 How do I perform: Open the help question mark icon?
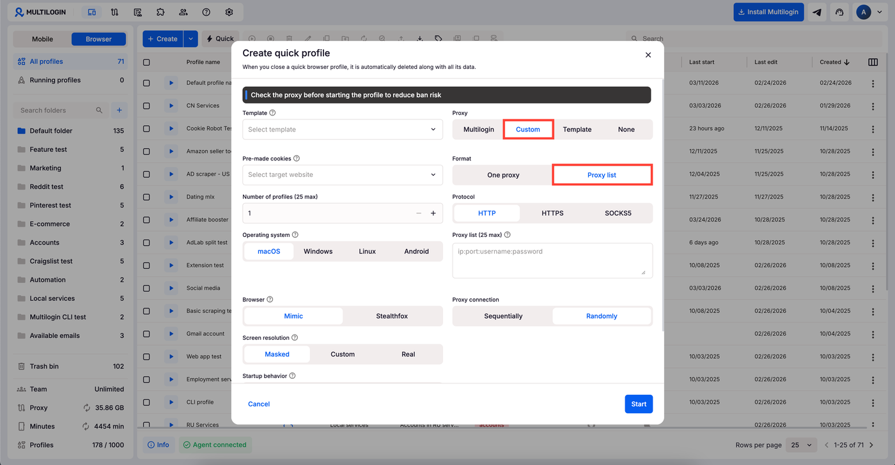point(206,12)
